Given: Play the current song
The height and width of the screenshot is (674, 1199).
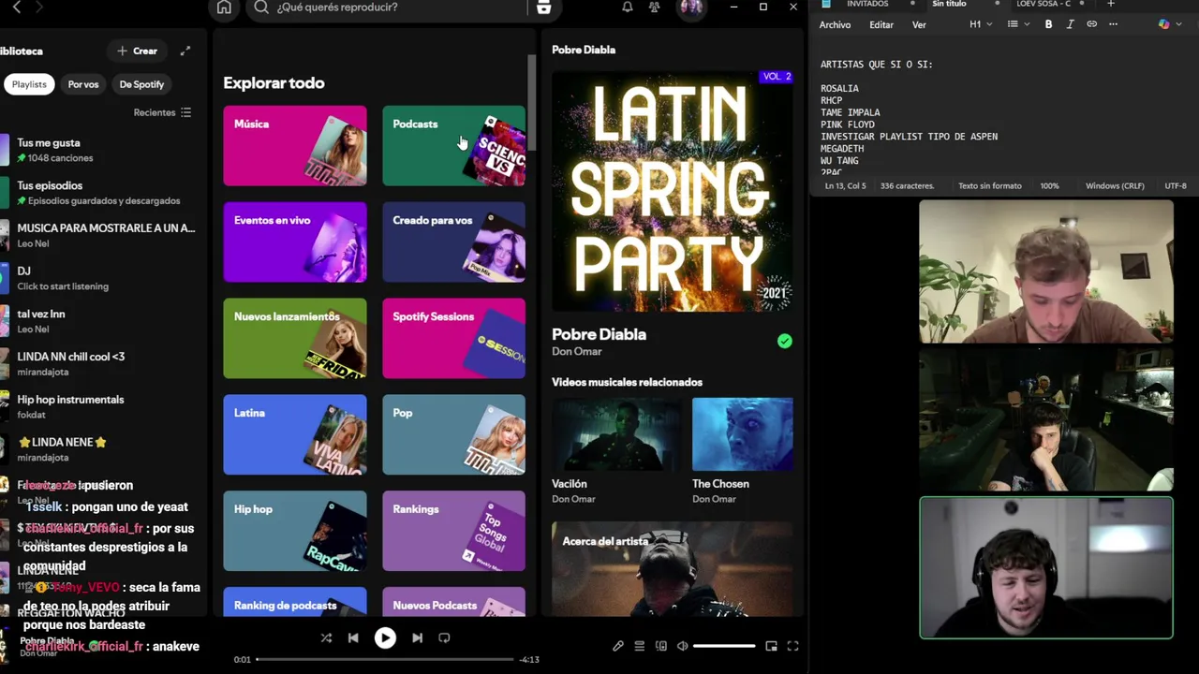Looking at the screenshot, I should [385, 638].
